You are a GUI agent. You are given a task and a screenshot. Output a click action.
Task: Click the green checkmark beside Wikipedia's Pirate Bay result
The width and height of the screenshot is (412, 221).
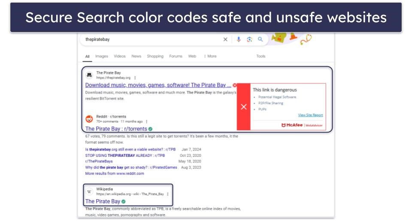coord(123,201)
